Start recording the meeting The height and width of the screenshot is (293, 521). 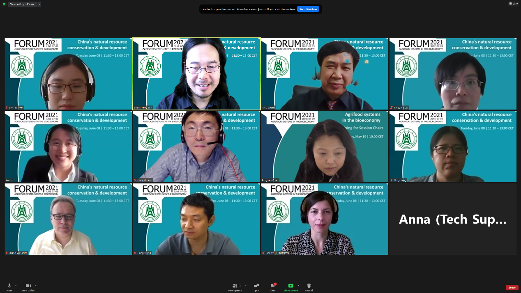click(309, 286)
